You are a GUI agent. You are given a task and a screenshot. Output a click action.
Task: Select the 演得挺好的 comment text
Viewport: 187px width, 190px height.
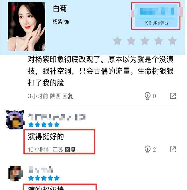pyautogui.click(x=46, y=136)
